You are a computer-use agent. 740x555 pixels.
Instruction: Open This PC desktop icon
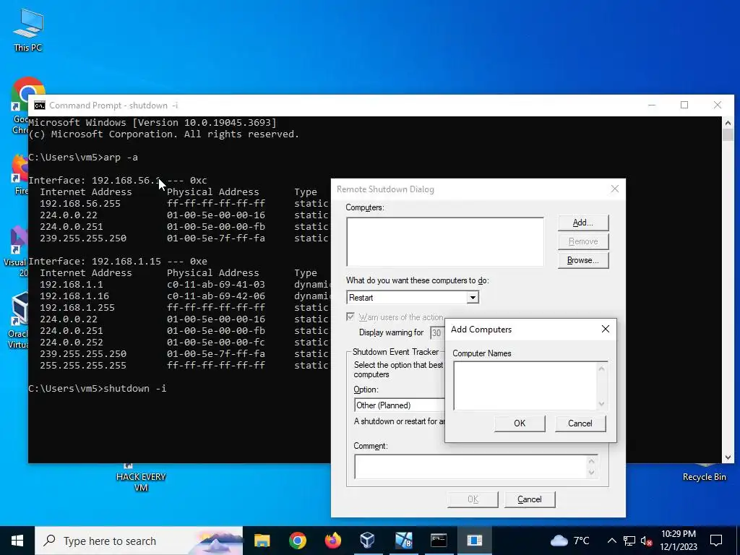coord(28,29)
